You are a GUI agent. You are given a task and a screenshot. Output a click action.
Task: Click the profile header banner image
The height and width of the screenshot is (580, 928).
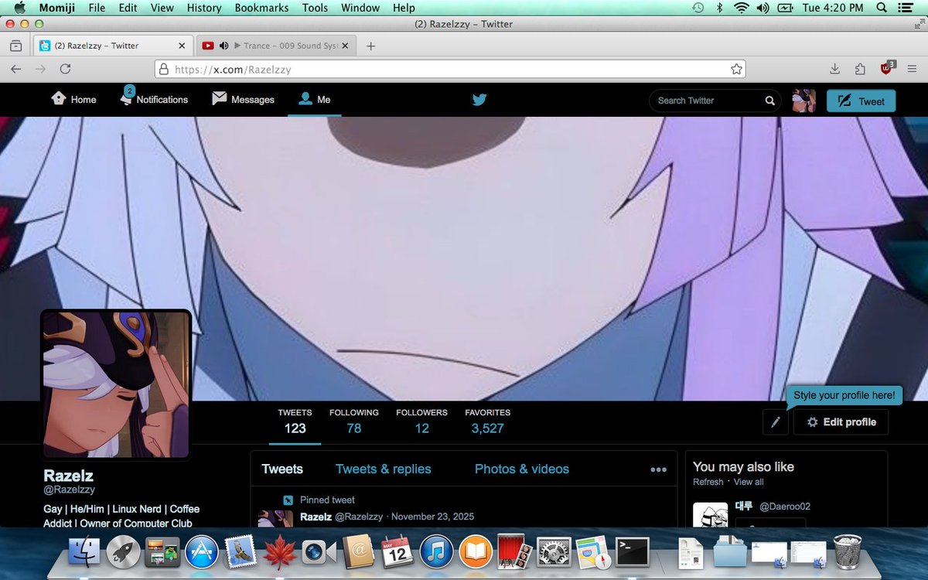click(464, 258)
